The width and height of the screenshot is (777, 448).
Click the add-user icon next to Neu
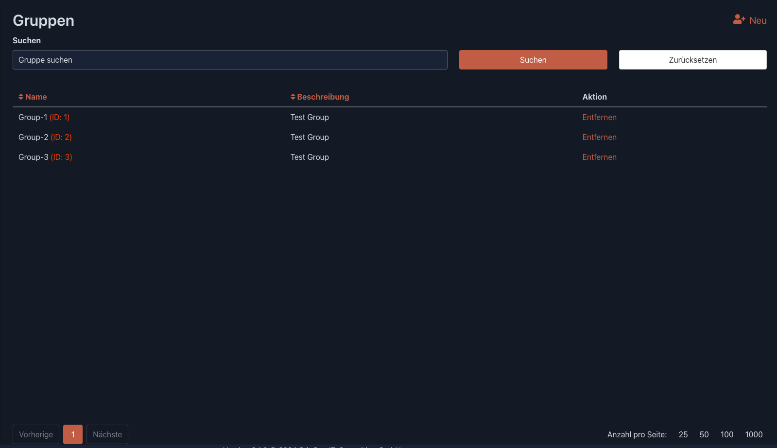point(739,19)
